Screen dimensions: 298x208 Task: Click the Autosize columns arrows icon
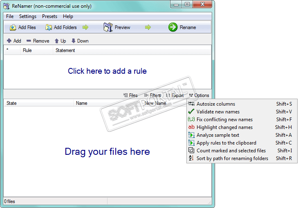pos(191,104)
